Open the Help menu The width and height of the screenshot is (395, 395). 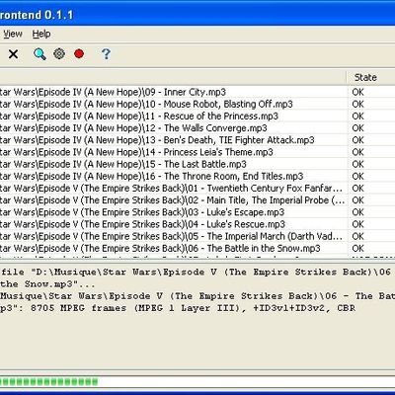(x=41, y=34)
